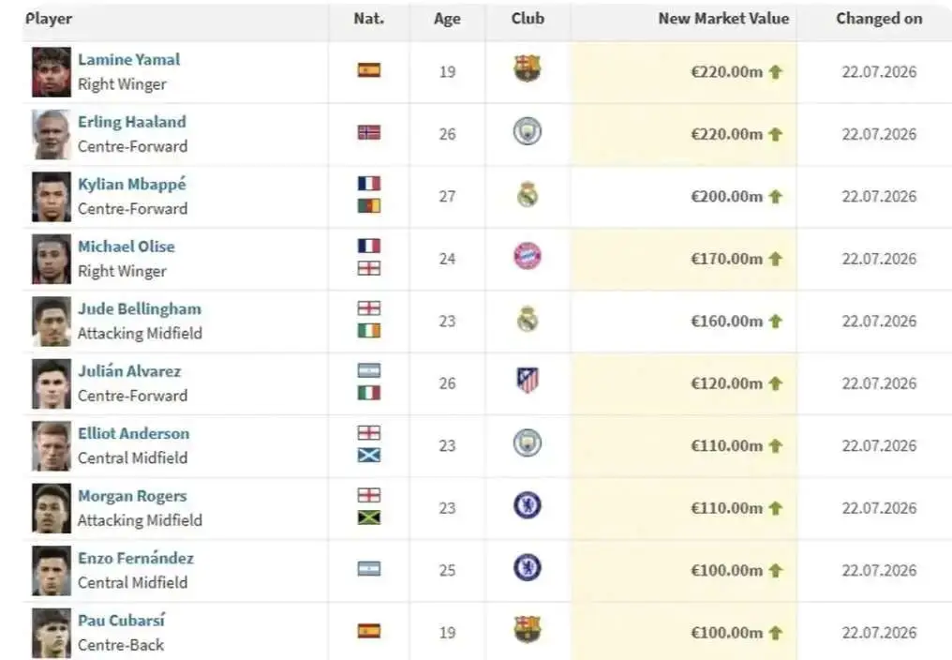Click the Jamaica flag in Morgan Rogers row
The image size is (952, 660).
click(369, 517)
